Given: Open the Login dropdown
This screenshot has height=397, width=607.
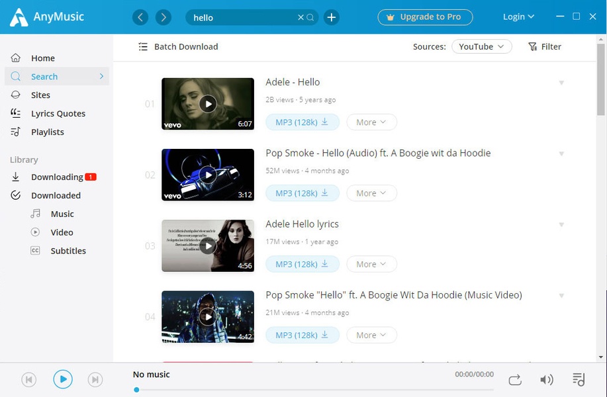Looking at the screenshot, I should point(518,17).
